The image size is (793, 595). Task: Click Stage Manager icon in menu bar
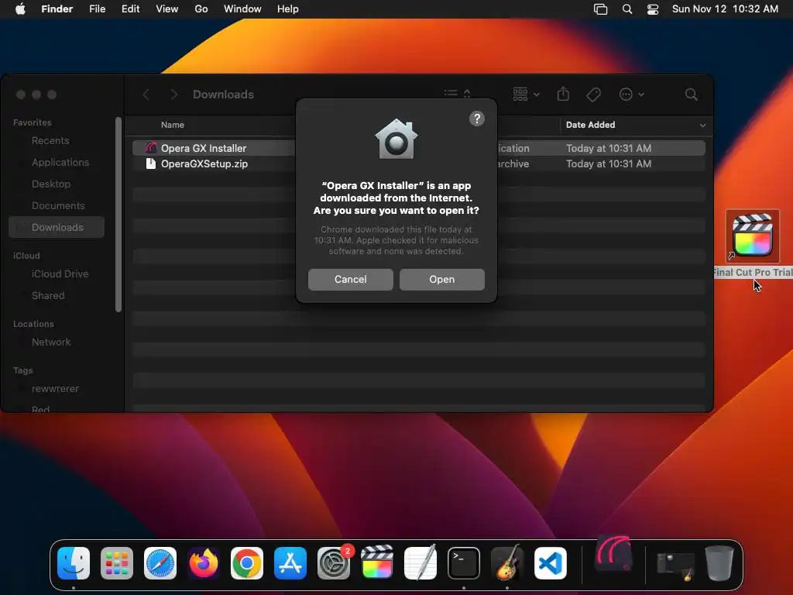pyautogui.click(x=600, y=9)
